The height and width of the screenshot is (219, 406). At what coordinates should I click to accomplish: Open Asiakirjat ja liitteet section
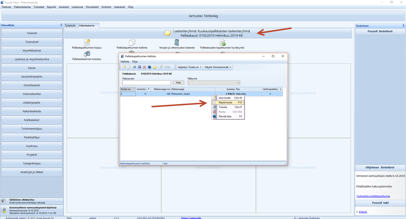pyautogui.click(x=32, y=172)
